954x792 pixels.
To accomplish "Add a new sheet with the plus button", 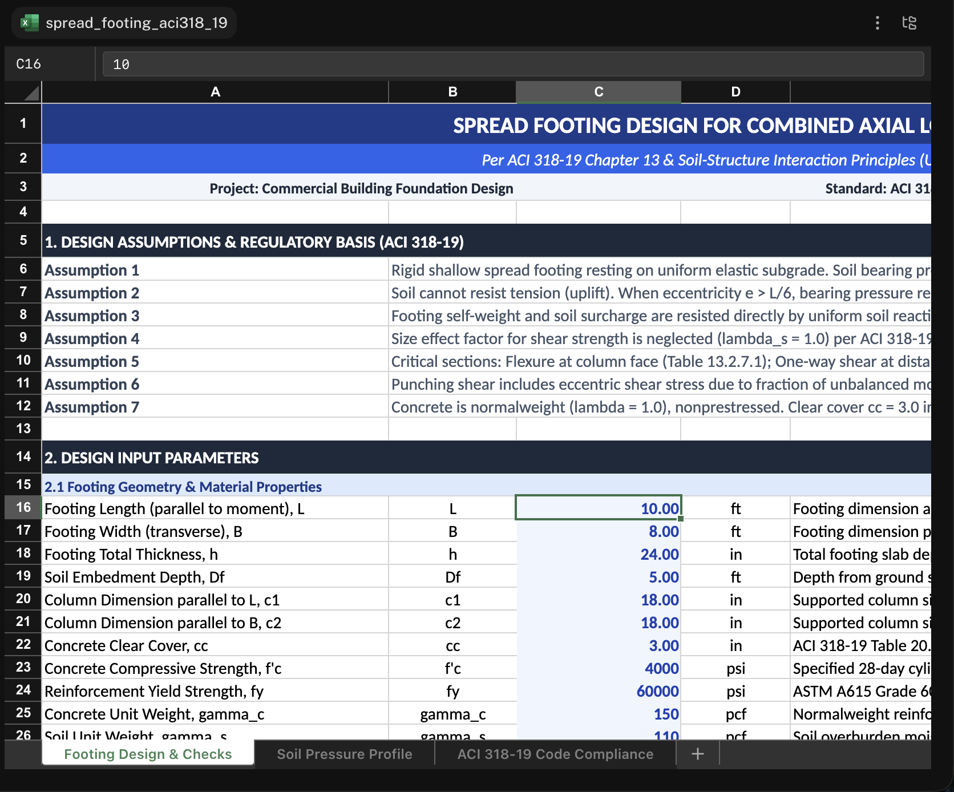I will 697,754.
